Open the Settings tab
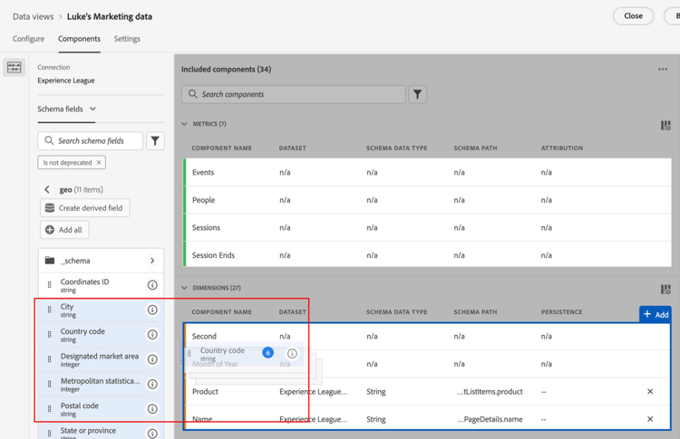Image resolution: width=680 pixels, height=439 pixels. [x=127, y=39]
